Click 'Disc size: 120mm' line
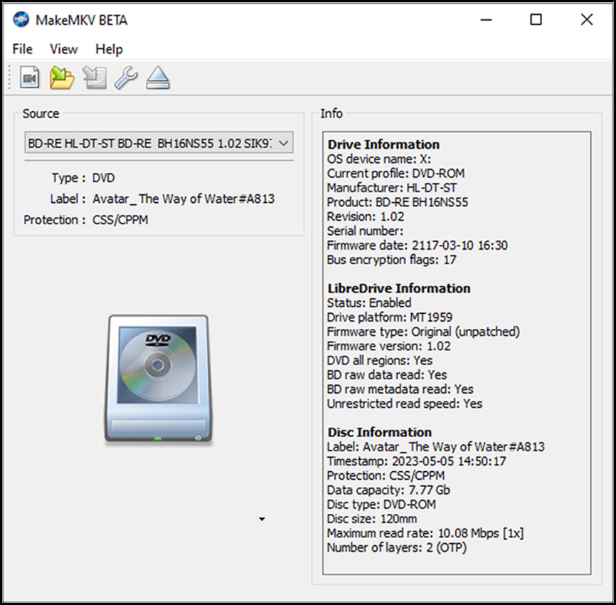 [372, 519]
